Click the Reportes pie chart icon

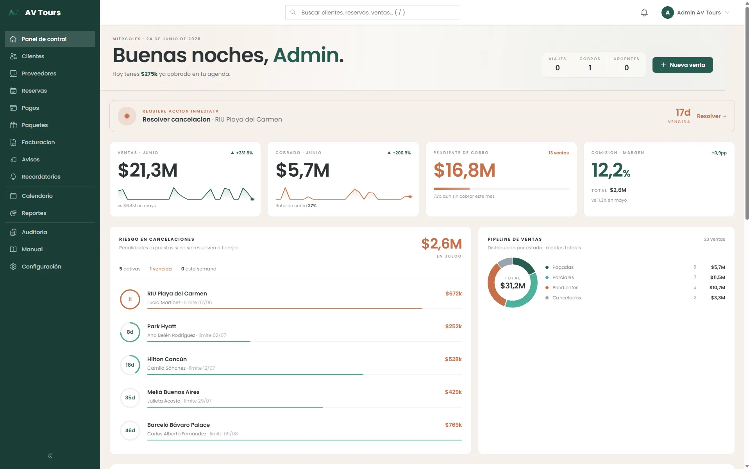13,213
